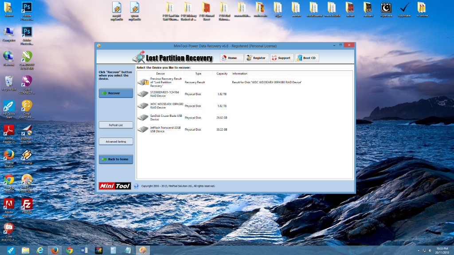Select the CorelDRAW X6 desktop icon

[x=27, y=60]
